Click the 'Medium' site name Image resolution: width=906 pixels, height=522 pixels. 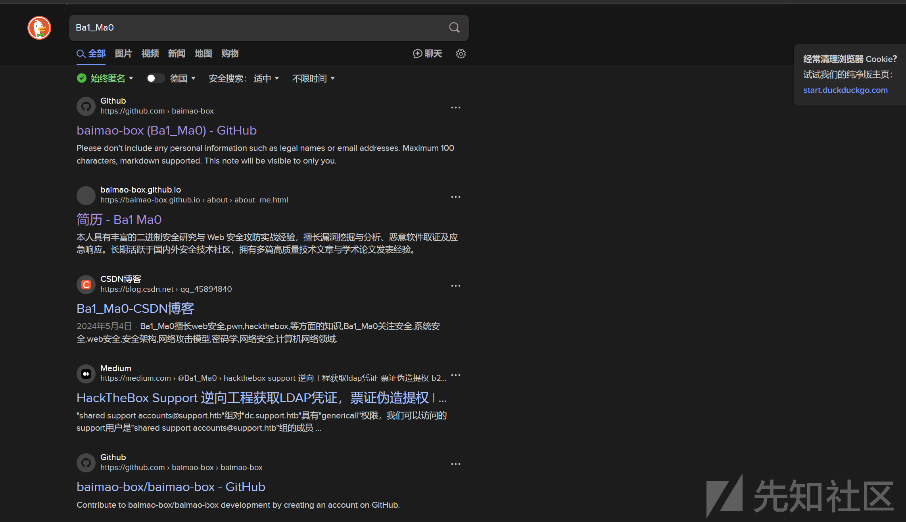(115, 368)
